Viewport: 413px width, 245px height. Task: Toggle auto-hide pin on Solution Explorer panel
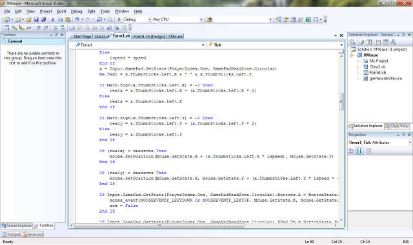403,35
